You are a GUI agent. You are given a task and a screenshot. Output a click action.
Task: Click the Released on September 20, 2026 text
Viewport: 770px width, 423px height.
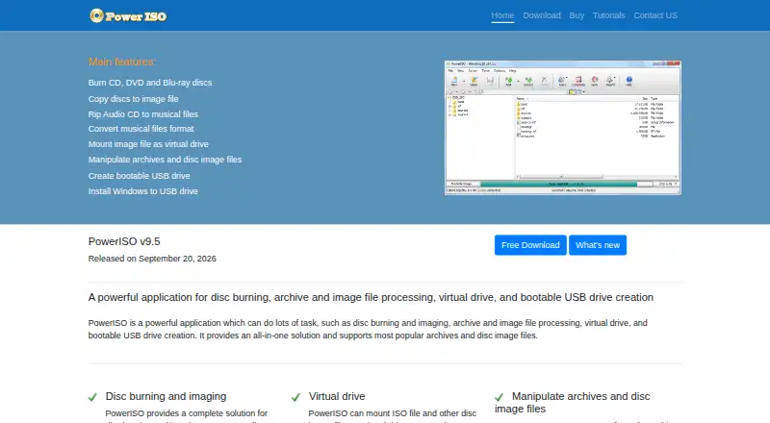click(x=152, y=259)
